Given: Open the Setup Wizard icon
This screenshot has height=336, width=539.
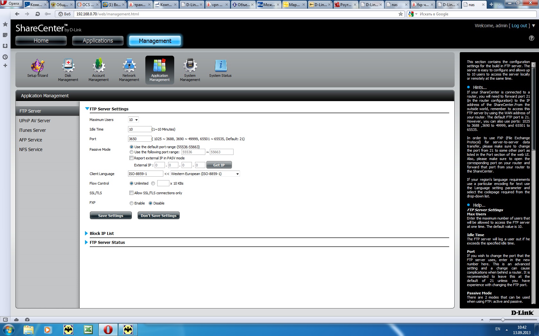Looking at the screenshot, I should (38, 68).
